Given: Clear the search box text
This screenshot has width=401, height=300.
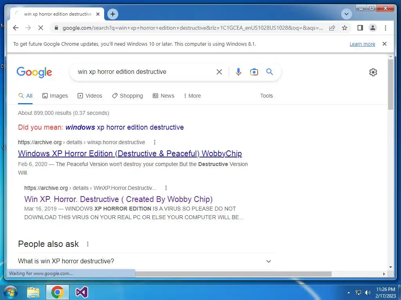Looking at the screenshot, I should click(219, 72).
